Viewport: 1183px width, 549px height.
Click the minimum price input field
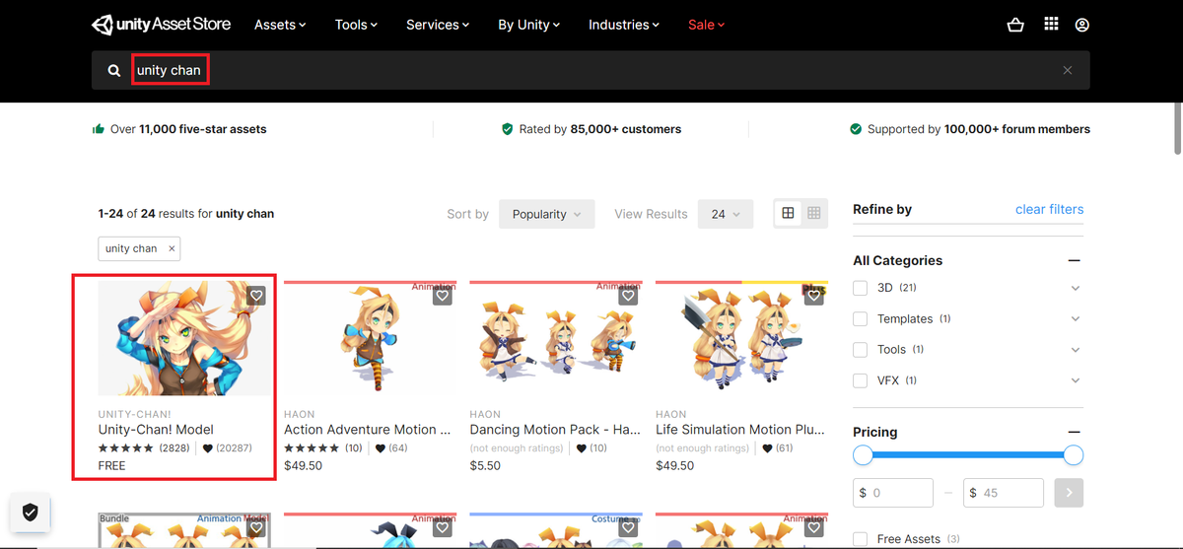coord(893,492)
